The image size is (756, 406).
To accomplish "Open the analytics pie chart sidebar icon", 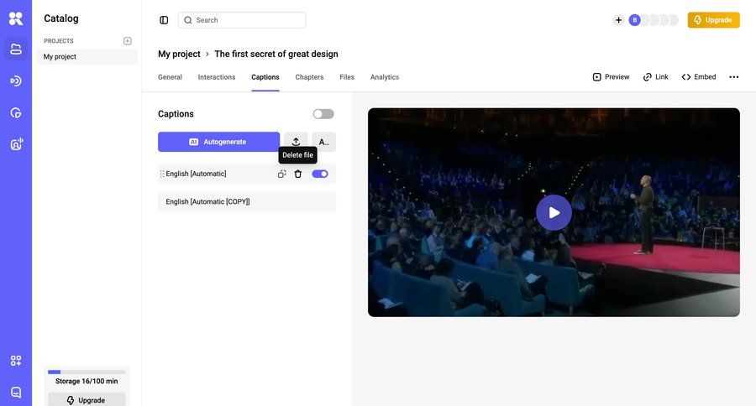I will [x=16, y=112].
